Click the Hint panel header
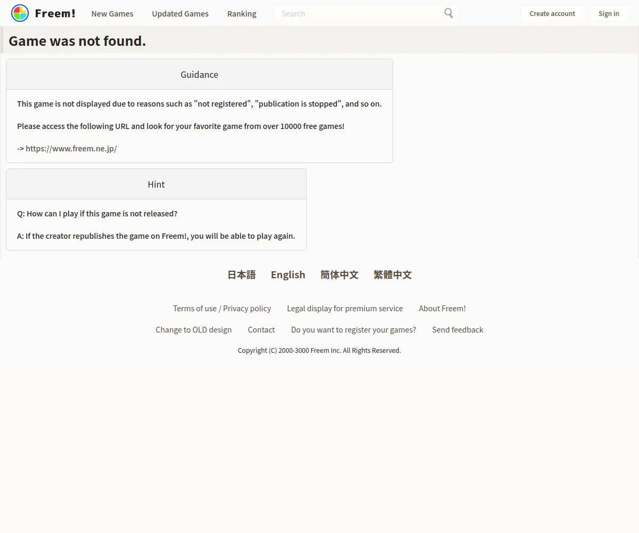The height and width of the screenshot is (533, 639). [156, 184]
